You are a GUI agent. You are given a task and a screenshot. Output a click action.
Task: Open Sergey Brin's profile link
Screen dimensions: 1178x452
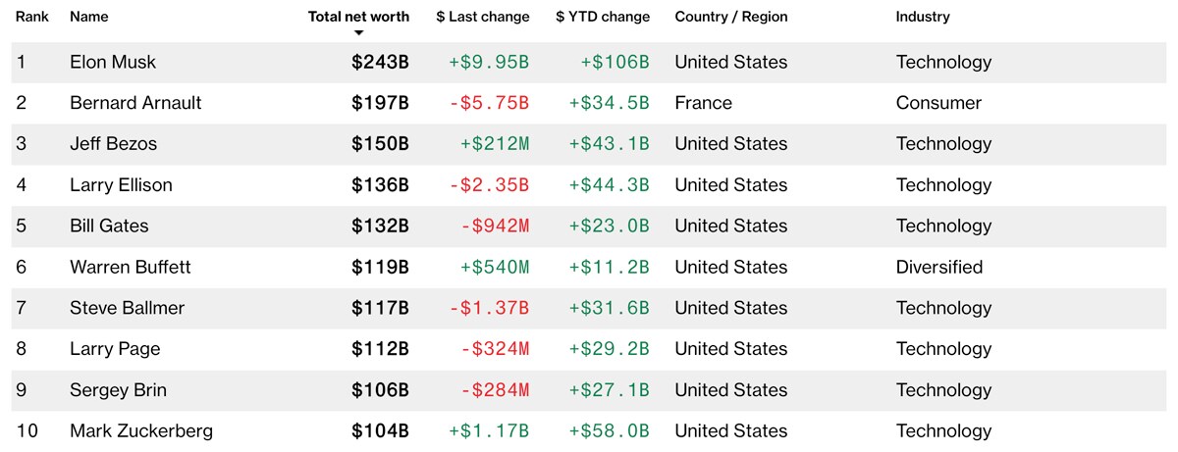[x=118, y=390]
